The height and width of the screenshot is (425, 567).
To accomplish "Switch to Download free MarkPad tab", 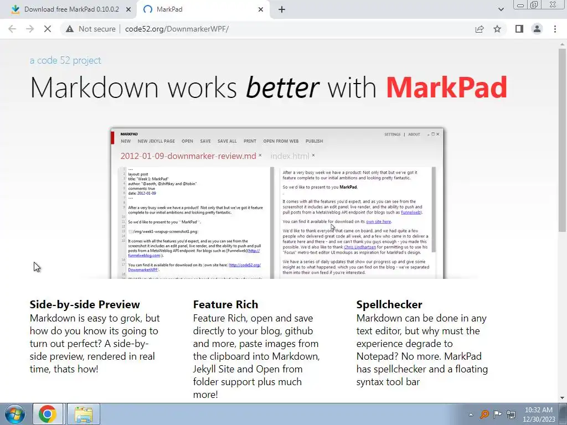I will pos(71,9).
